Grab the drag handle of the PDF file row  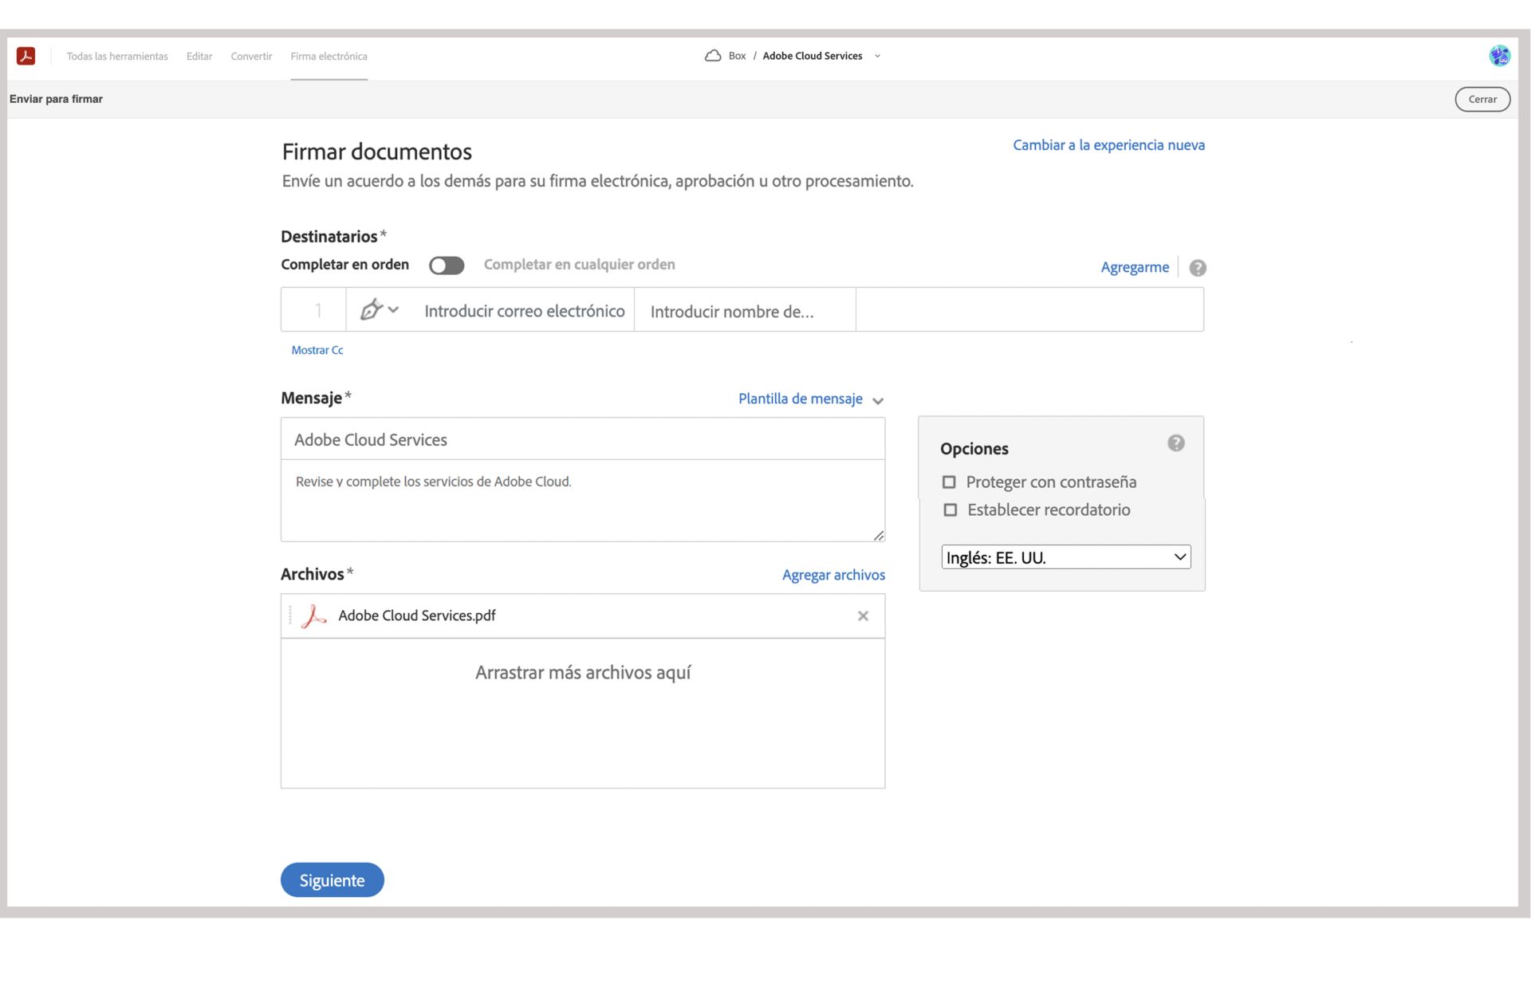pos(290,615)
